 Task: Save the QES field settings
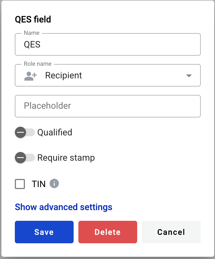tap(44, 232)
